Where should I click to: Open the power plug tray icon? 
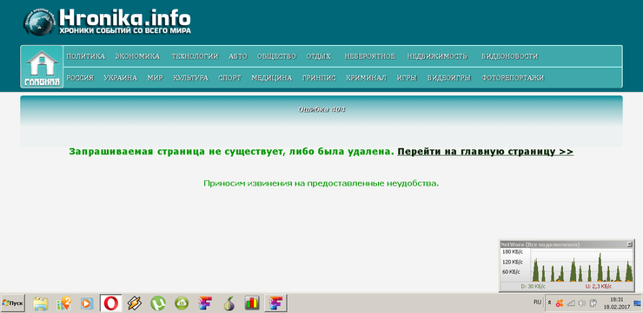pos(593,303)
